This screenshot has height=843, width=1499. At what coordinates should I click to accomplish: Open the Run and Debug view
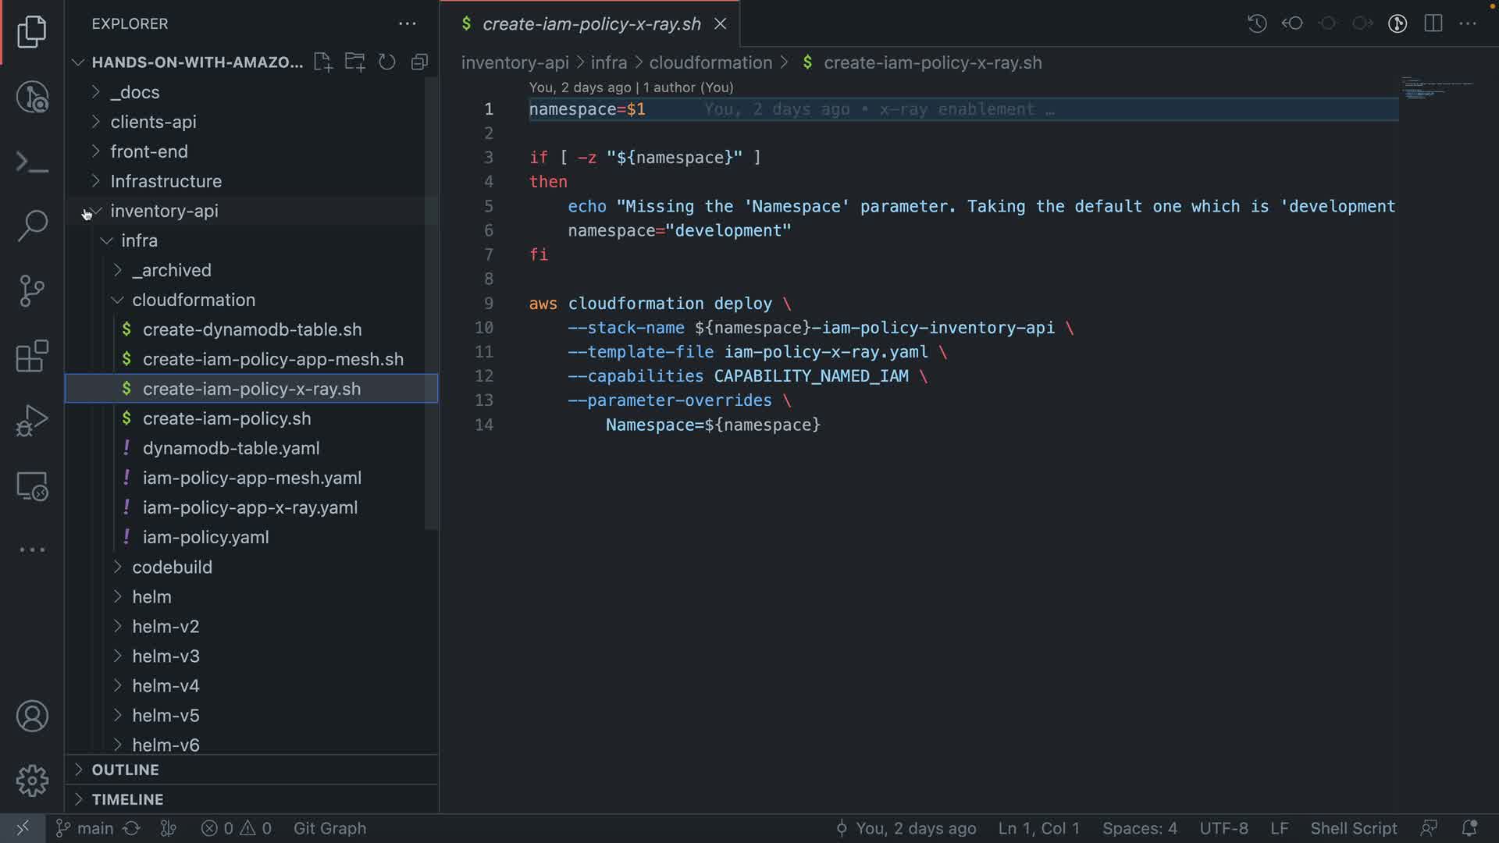[x=32, y=421]
